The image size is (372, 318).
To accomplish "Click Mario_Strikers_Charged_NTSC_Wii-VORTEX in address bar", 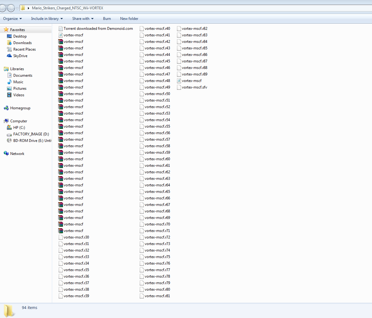I will tap(68, 8).
